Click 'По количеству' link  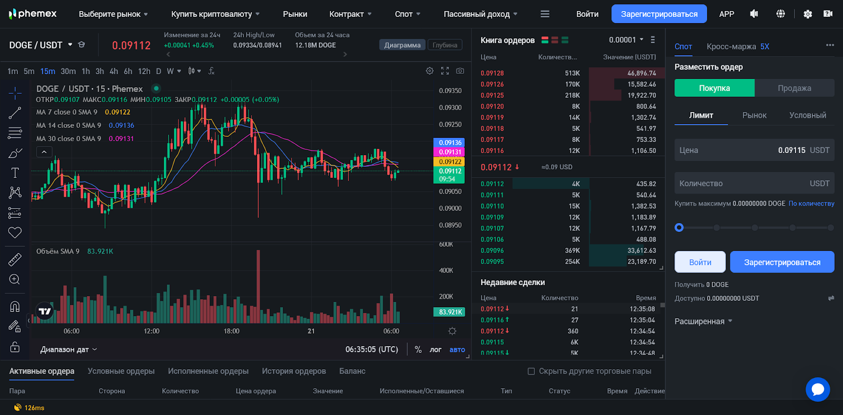tap(811, 204)
